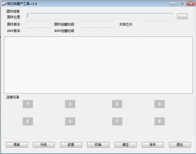Select device slot 5 indicator

(x=28, y=121)
